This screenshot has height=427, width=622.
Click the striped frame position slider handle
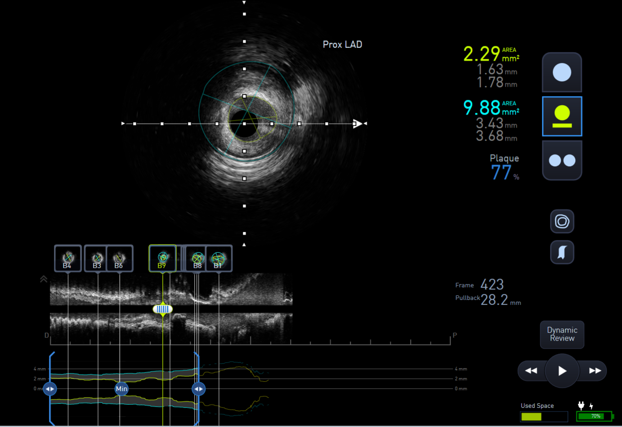click(x=162, y=309)
